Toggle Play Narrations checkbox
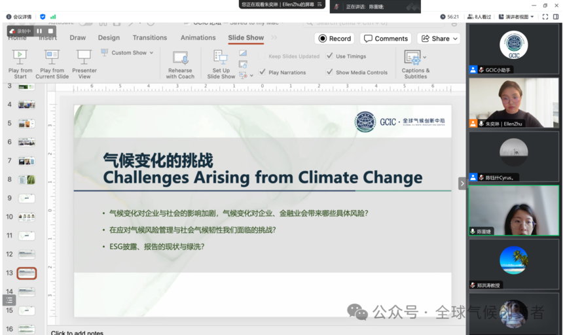Image resolution: width=563 pixels, height=335 pixels. [262, 72]
